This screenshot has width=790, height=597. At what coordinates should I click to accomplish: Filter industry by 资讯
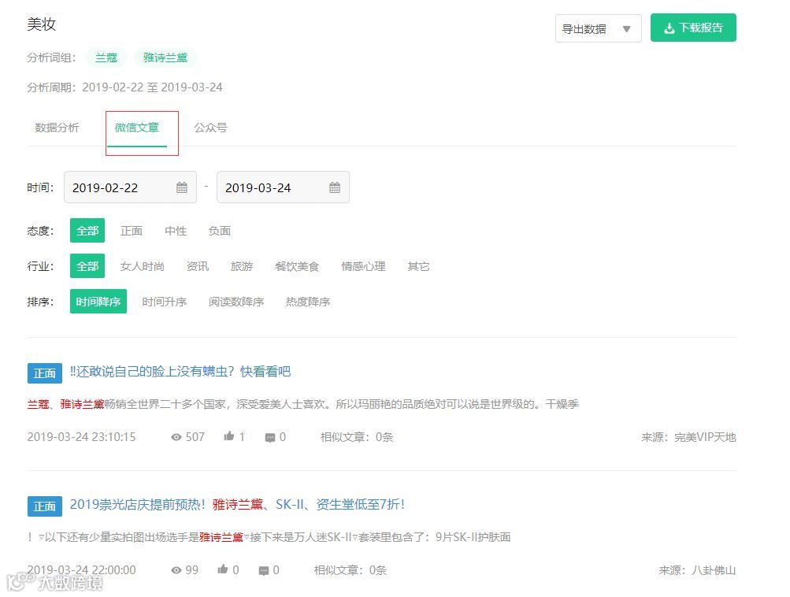198,266
